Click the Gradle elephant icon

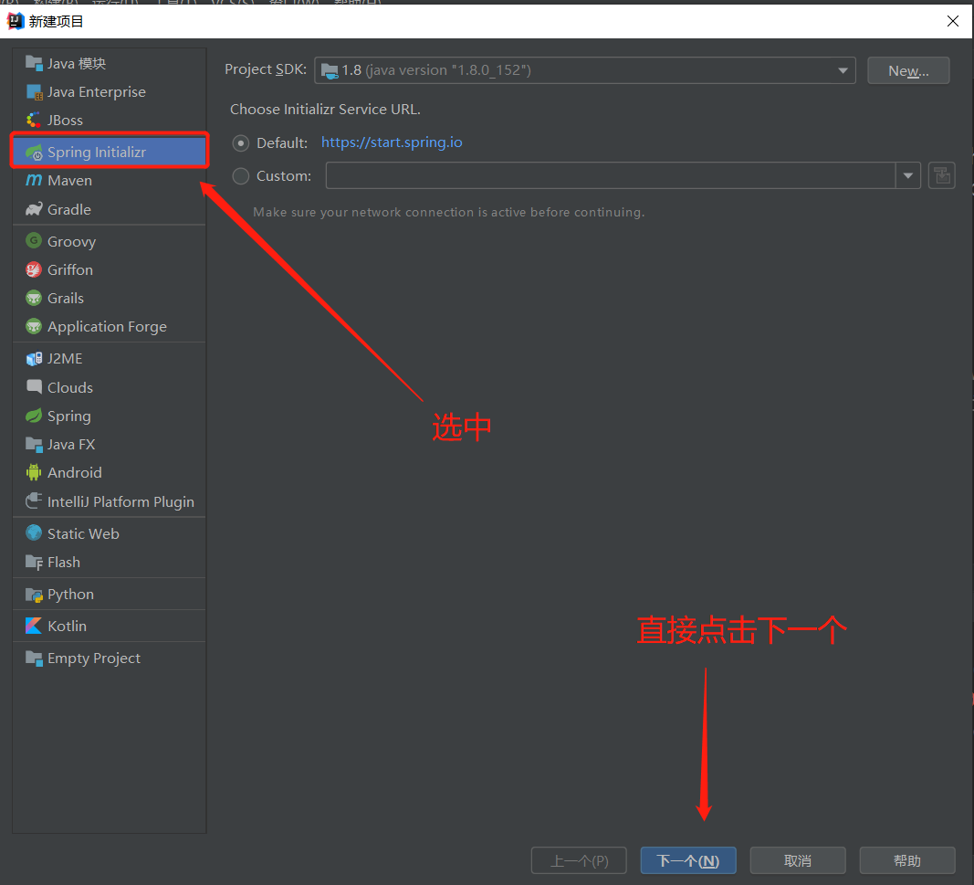pyautogui.click(x=34, y=209)
